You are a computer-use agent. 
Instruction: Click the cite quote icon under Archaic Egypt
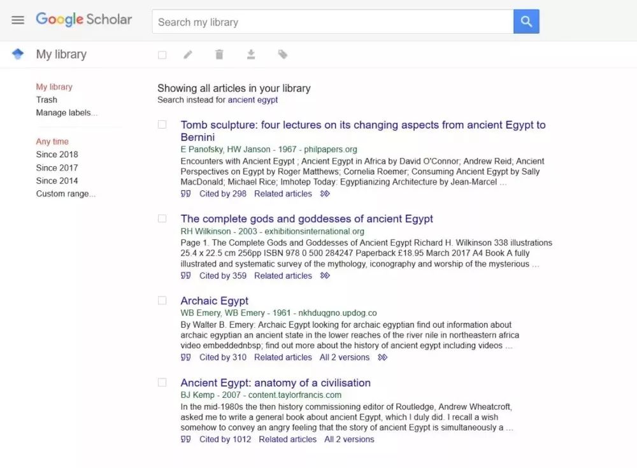tap(186, 357)
